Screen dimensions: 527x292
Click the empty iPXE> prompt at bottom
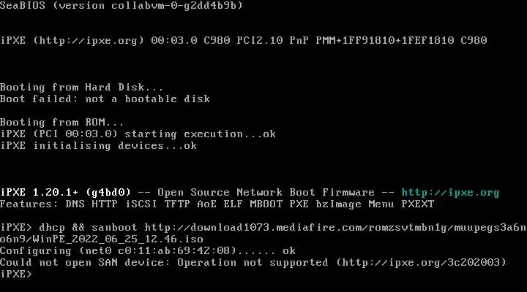16,274
